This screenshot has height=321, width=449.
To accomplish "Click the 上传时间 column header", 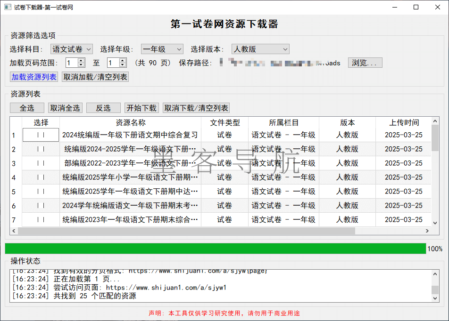I will tap(404, 123).
